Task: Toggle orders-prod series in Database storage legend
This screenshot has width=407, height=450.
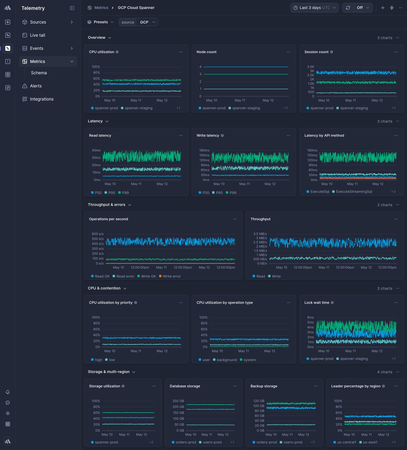Action: [184, 442]
